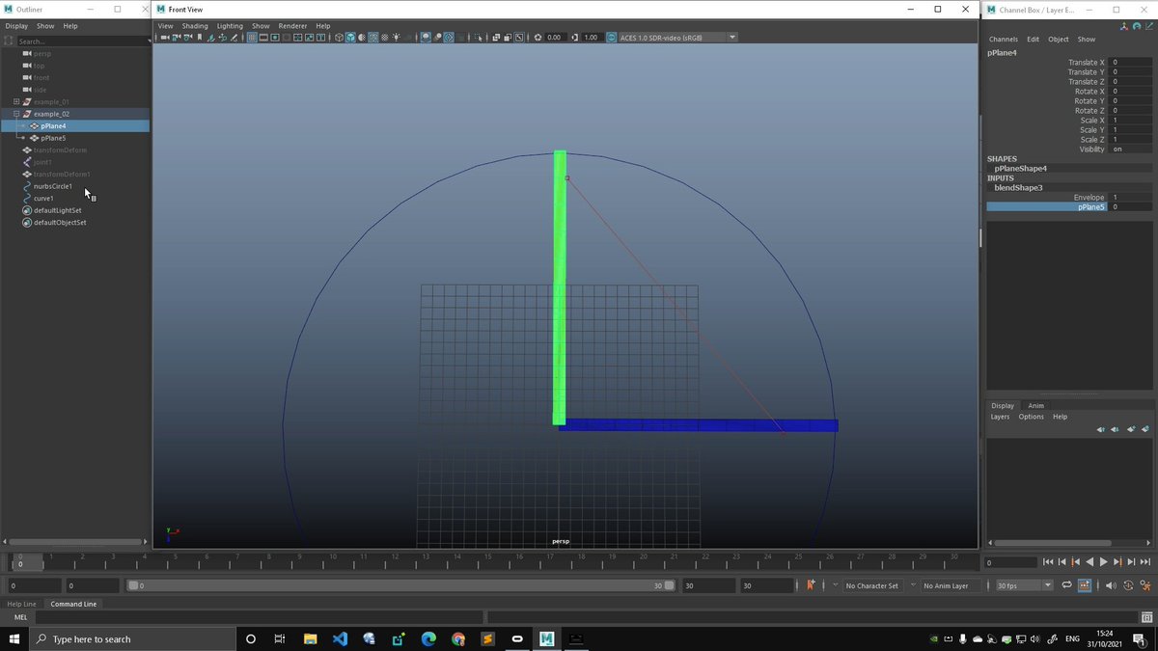Open the Renderer menu in Front View panel
Screen dimensions: 1158x651
pyautogui.click(x=292, y=26)
